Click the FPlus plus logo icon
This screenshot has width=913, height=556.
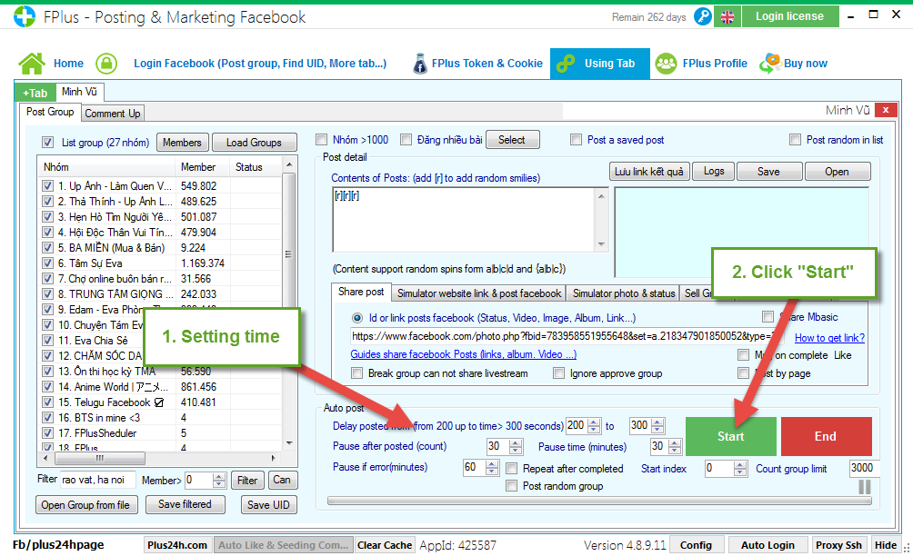tap(25, 16)
